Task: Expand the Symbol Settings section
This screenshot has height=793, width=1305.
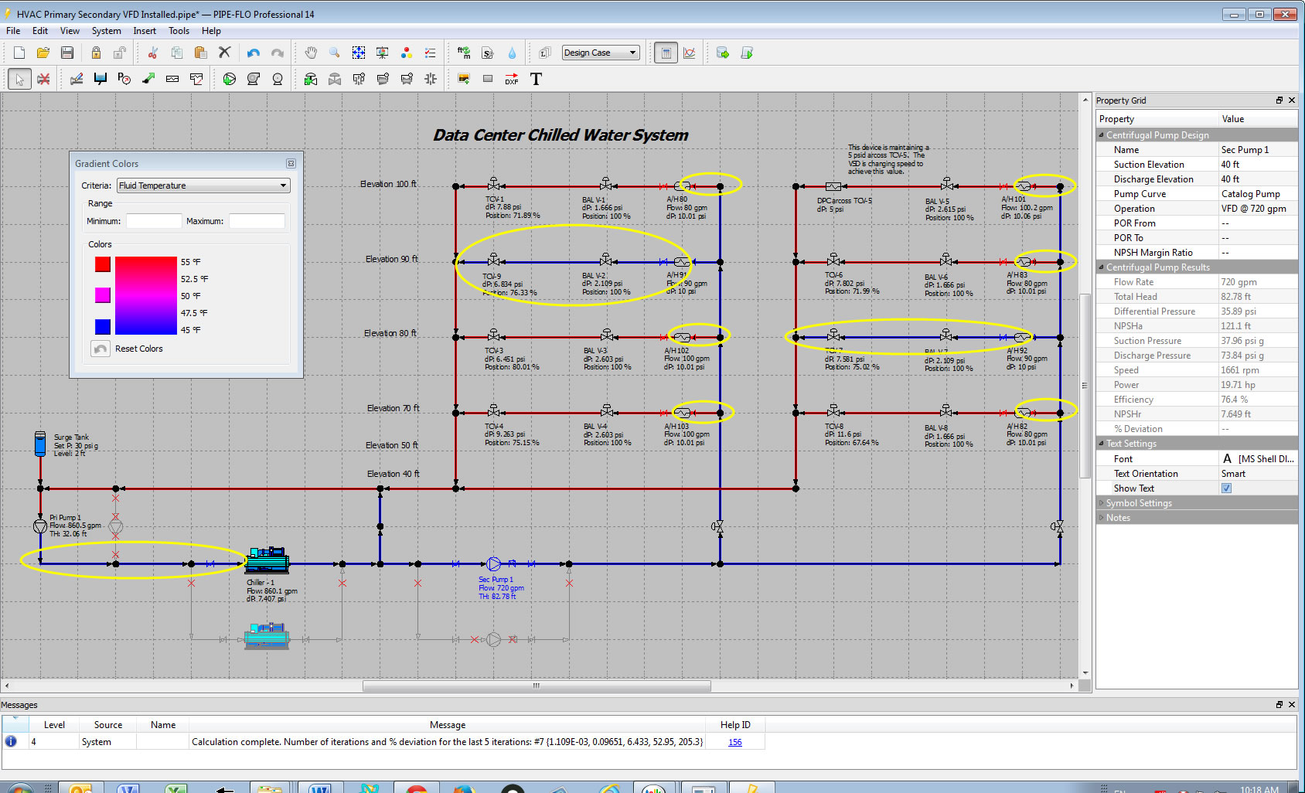Action: pyautogui.click(x=1101, y=503)
